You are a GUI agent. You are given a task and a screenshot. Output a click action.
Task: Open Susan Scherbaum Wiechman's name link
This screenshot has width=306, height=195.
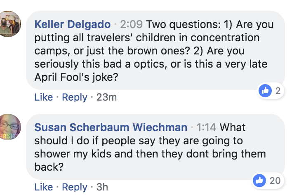click(111, 127)
